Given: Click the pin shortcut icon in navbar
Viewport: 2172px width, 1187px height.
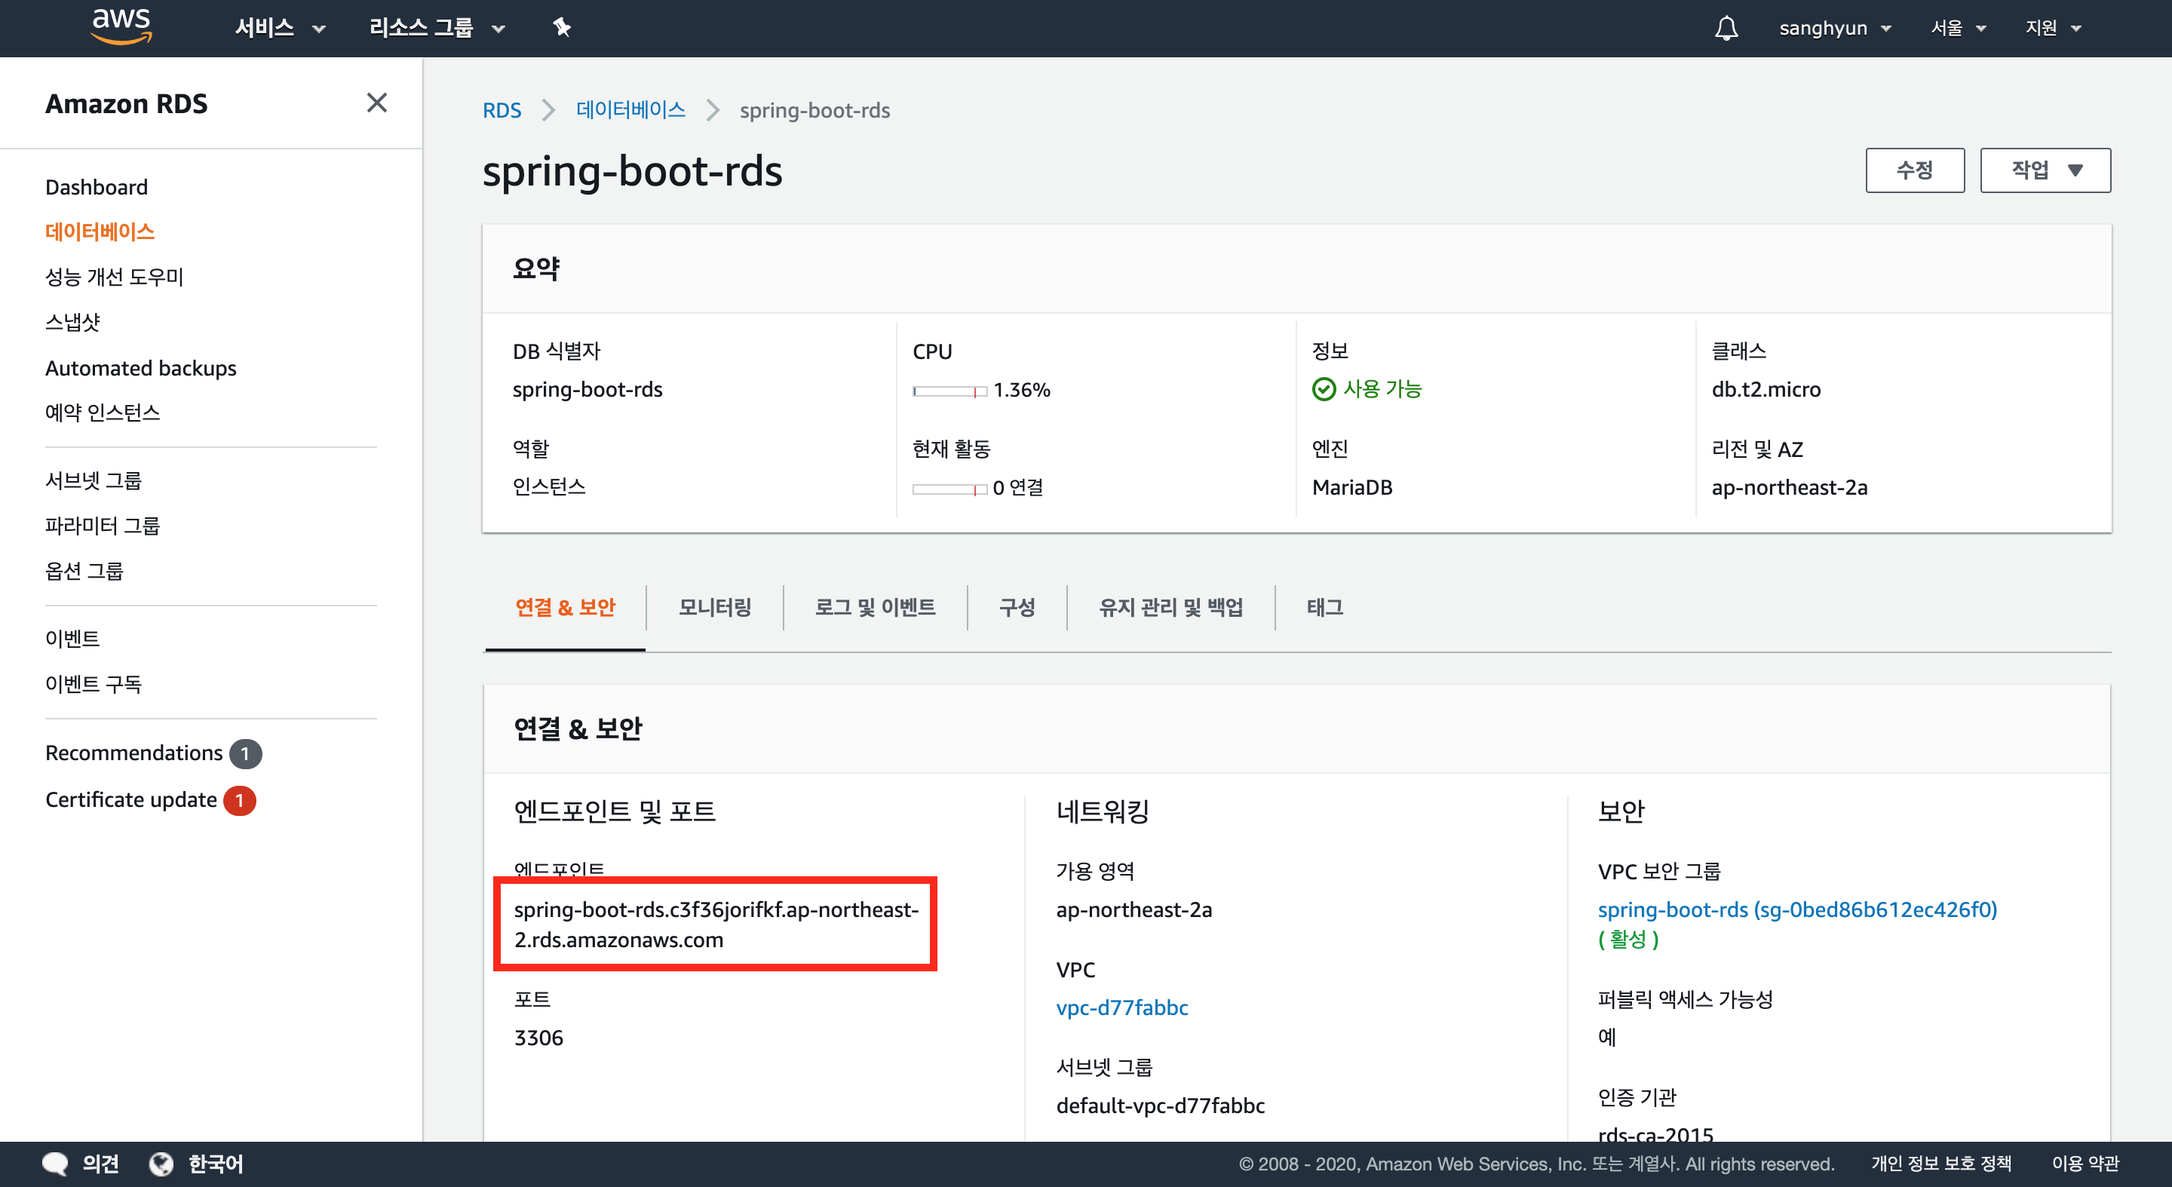Looking at the screenshot, I should 562,28.
